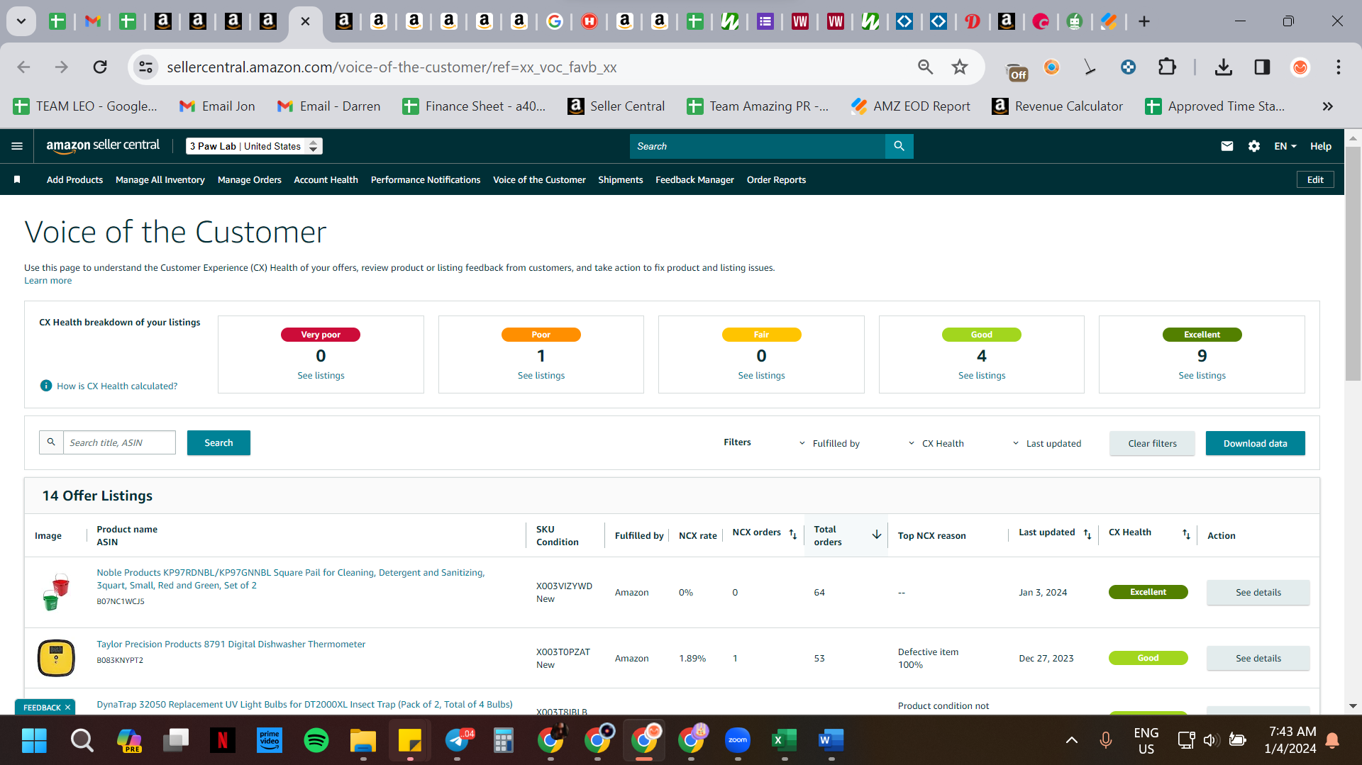Open Chrome extensions puzzle icon
The height and width of the screenshot is (765, 1362).
coord(1167,67)
